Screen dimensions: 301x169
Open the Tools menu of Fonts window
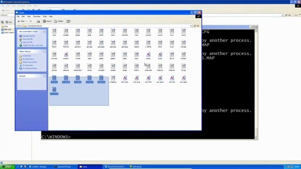point(45,16)
